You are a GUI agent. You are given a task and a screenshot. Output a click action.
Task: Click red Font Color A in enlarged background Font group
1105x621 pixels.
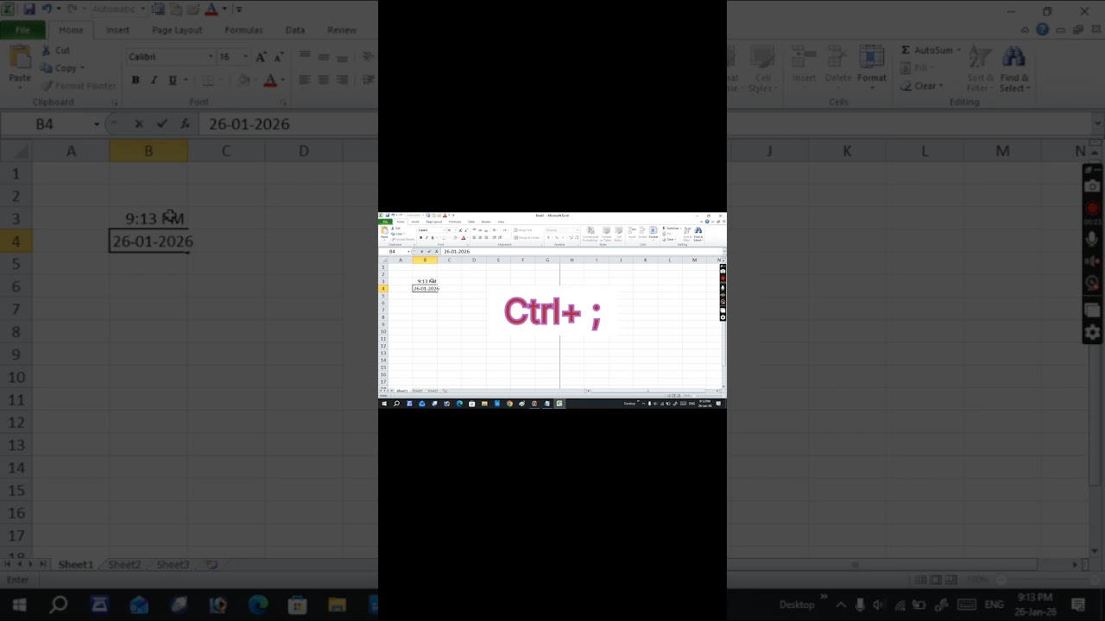click(x=270, y=80)
